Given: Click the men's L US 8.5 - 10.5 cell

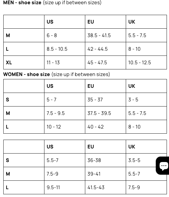Looking at the screenshot, I should (x=65, y=49).
